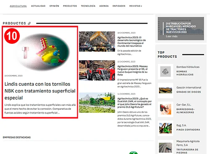Open the DualVolt.24M John Deere article
210x154 pixels.
pos(134,103)
